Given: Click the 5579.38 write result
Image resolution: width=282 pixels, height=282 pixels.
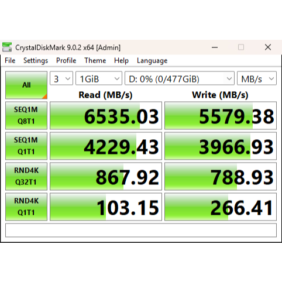Looking at the screenshot, I should pyautogui.click(x=221, y=115).
